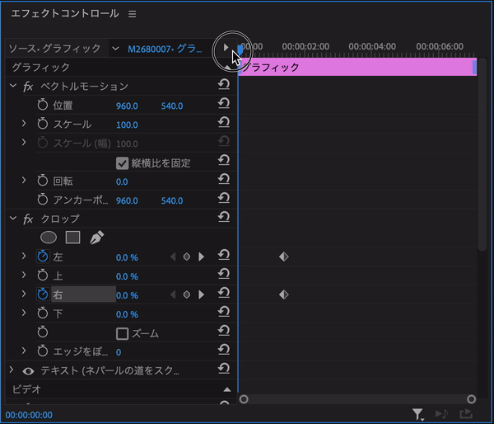Reset the ズーム parameter
This screenshot has height=424, width=494.
coord(224,331)
